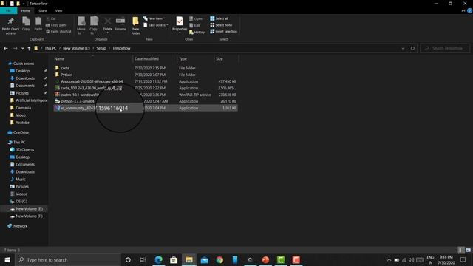Click the Paste icon in the ribbon

(38, 24)
